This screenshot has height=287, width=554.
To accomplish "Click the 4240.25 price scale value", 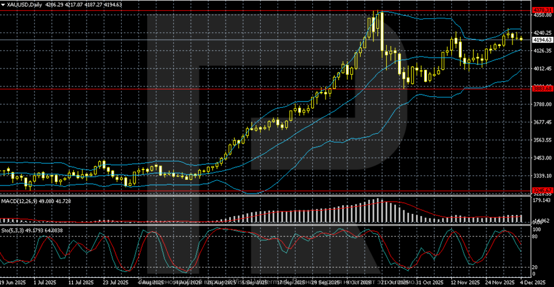I will [x=542, y=33].
